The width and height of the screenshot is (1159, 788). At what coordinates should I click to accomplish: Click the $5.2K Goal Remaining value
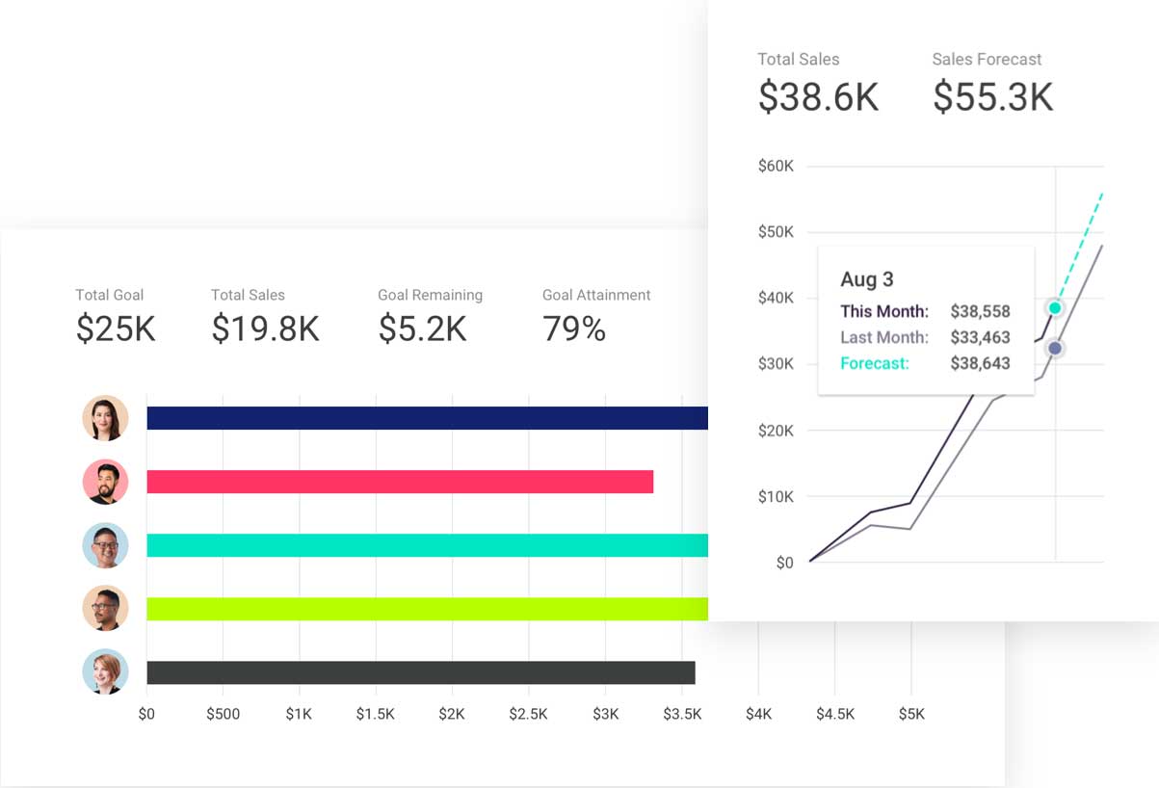(422, 328)
